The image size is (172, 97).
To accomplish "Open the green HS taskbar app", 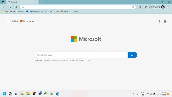I will pos(46,94).
